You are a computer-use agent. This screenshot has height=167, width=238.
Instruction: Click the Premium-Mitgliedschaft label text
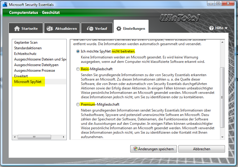point(100,104)
